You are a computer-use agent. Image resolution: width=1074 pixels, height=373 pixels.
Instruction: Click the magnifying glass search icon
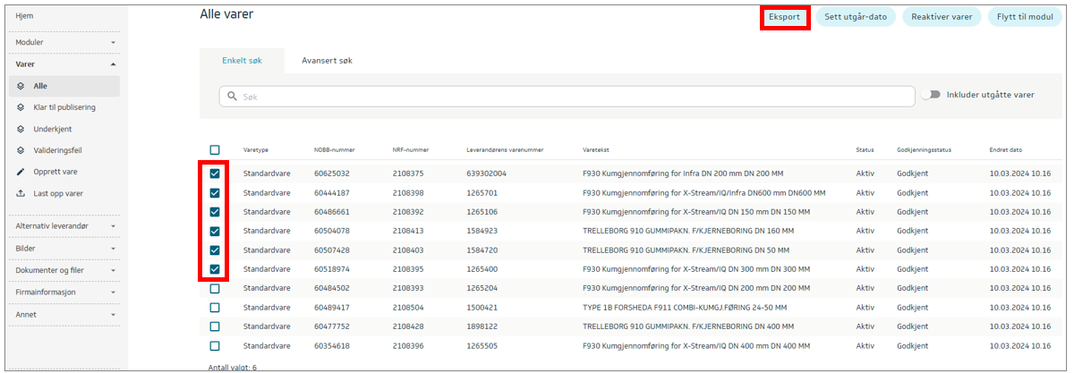[x=232, y=96]
